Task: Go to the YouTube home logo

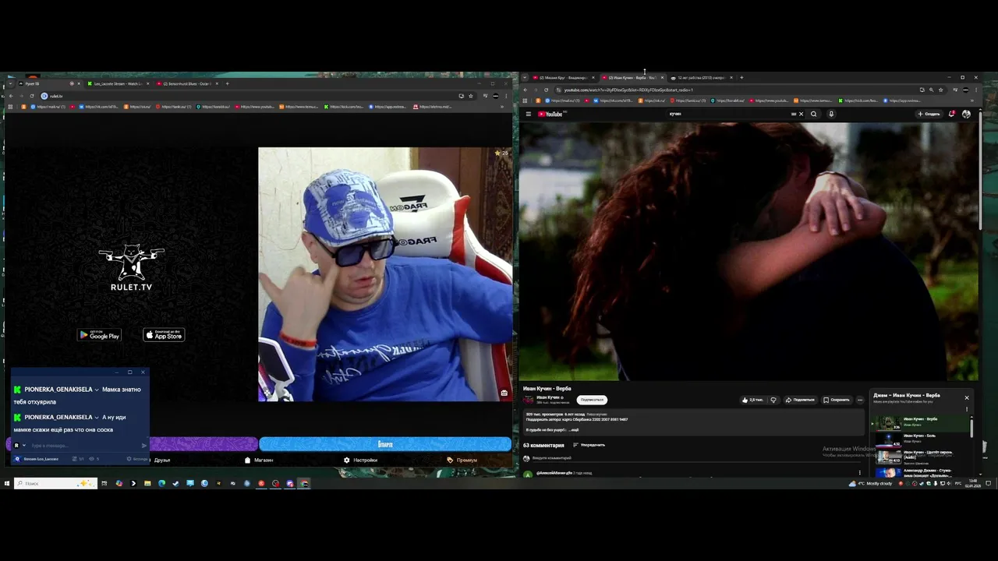Action: [550, 114]
